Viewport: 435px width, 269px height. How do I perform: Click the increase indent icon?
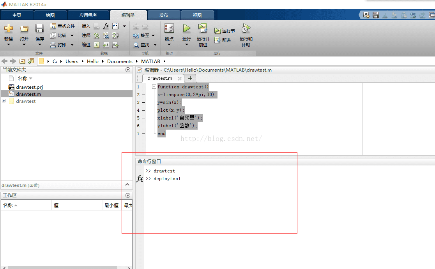(x=106, y=45)
